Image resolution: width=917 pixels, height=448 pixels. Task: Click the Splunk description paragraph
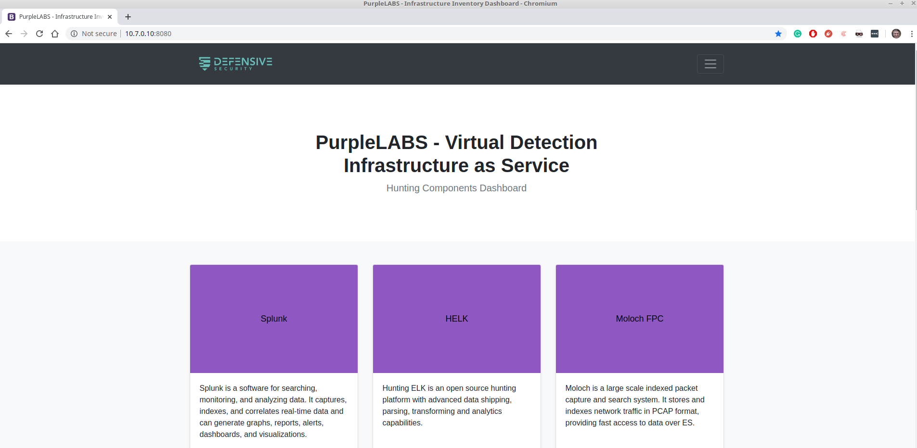273,411
